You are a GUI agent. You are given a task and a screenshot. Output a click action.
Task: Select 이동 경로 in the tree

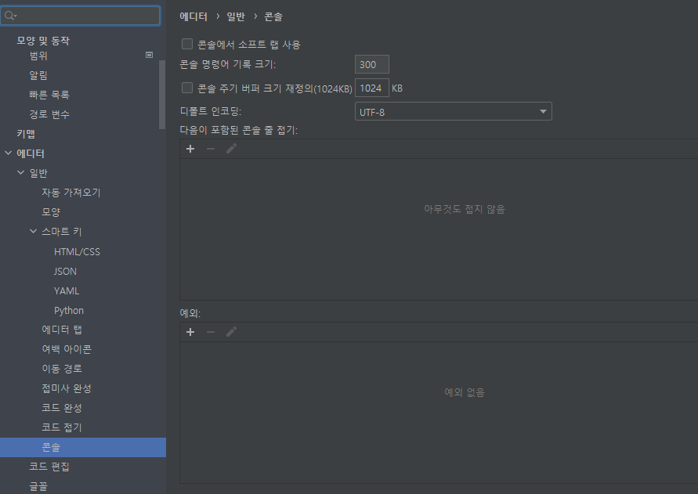click(x=62, y=369)
